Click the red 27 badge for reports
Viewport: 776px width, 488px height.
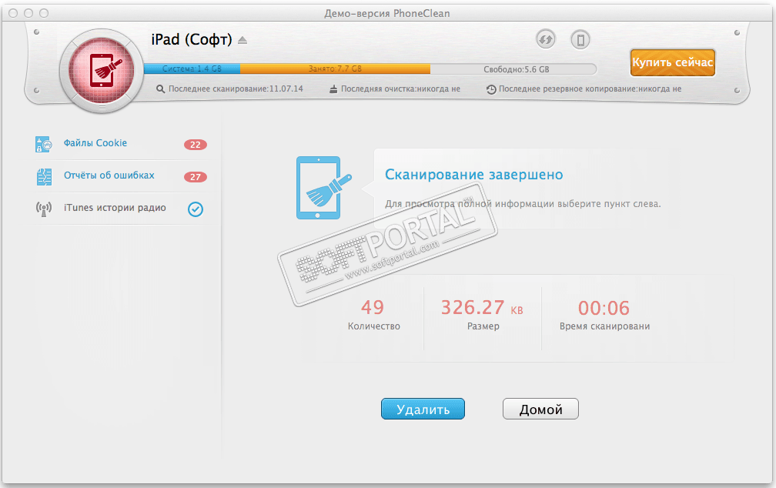tap(196, 177)
